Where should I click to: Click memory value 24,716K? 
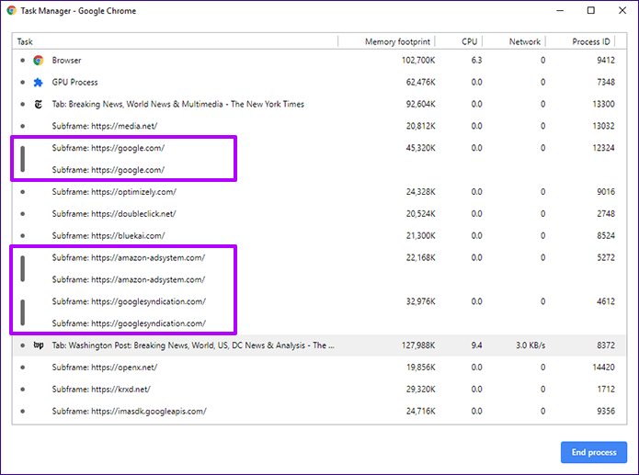click(x=420, y=412)
